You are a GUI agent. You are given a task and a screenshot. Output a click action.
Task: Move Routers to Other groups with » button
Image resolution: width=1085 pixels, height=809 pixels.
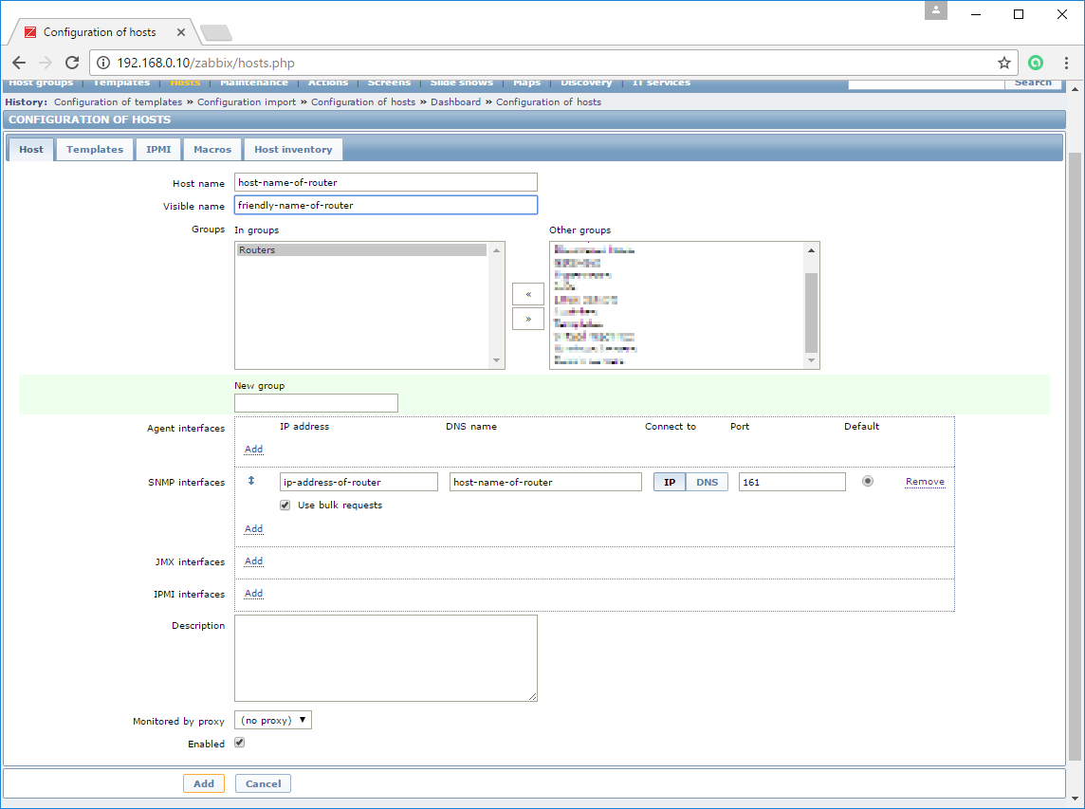[528, 319]
